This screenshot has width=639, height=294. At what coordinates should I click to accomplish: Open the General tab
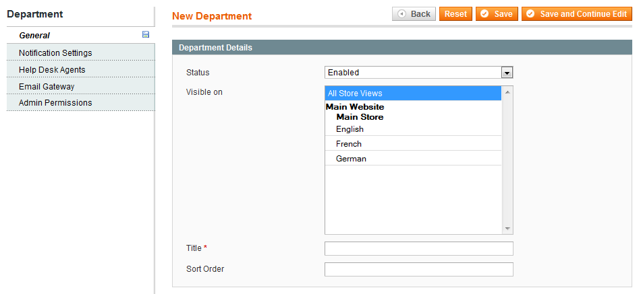tap(34, 36)
